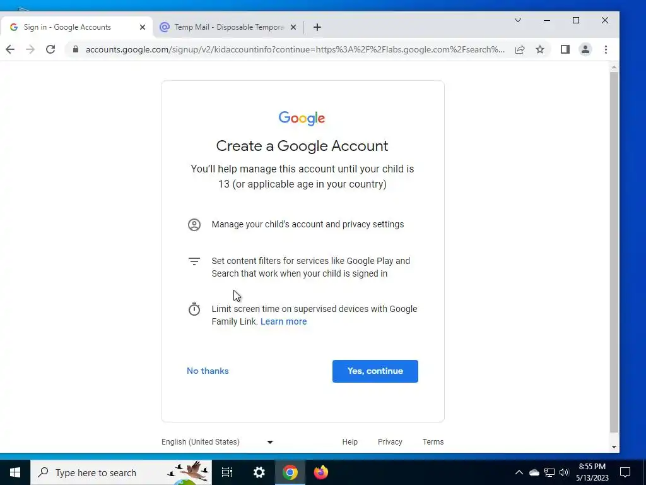Screen dimensions: 646x485
Task: View site info via the lock icon
Action: (76, 49)
